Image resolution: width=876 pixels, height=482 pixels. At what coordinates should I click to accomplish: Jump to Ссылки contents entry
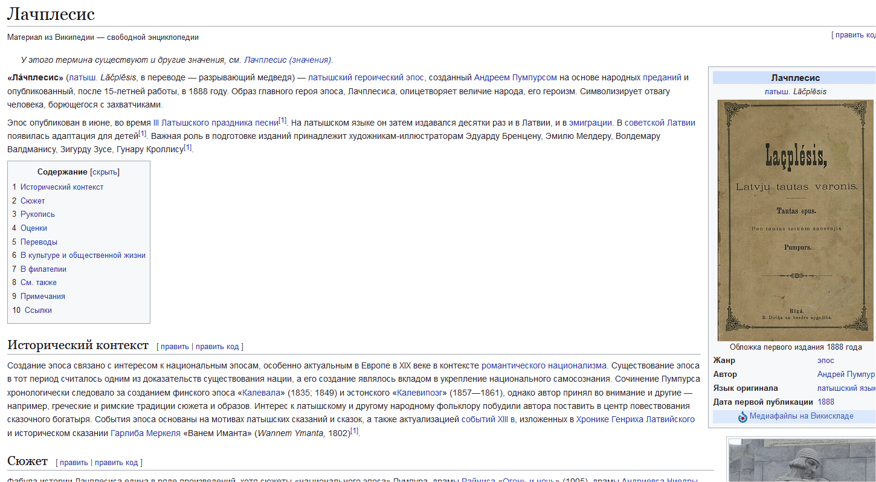pos(38,310)
